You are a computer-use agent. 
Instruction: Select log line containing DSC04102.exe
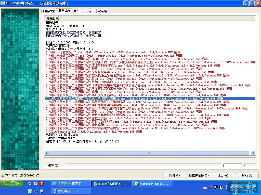pos(127,59)
